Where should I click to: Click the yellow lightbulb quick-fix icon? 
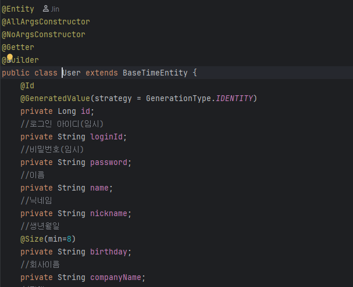pyautogui.click(x=10, y=58)
